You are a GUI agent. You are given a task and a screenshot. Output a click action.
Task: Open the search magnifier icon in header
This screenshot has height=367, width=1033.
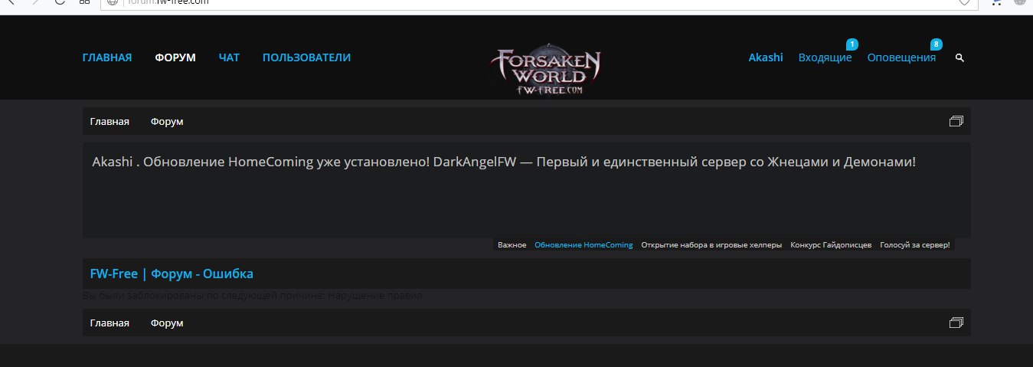960,57
